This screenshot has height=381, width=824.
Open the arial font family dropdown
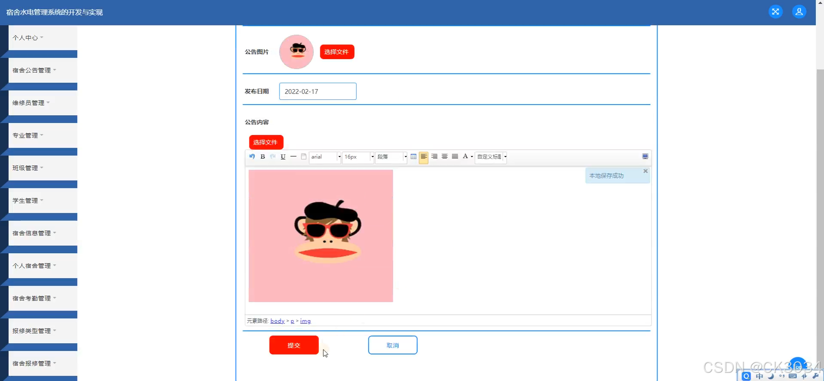point(325,157)
